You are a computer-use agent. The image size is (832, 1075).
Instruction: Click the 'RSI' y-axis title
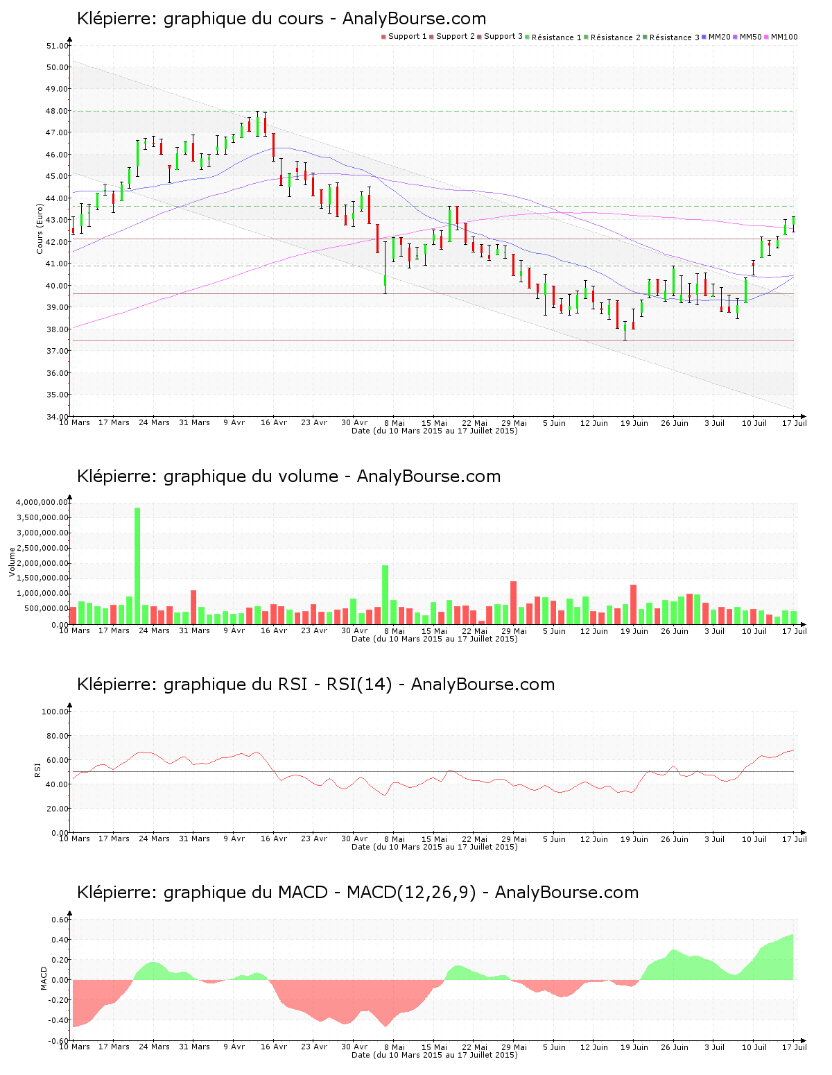point(37,769)
